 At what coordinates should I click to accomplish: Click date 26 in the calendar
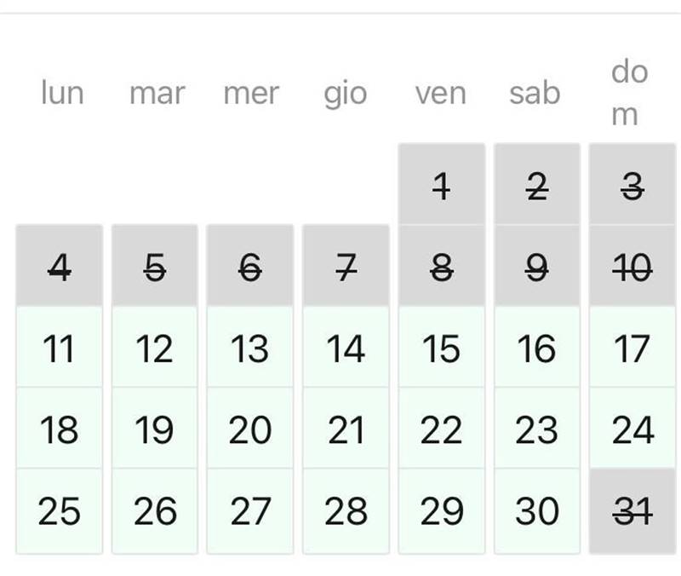[x=154, y=510]
